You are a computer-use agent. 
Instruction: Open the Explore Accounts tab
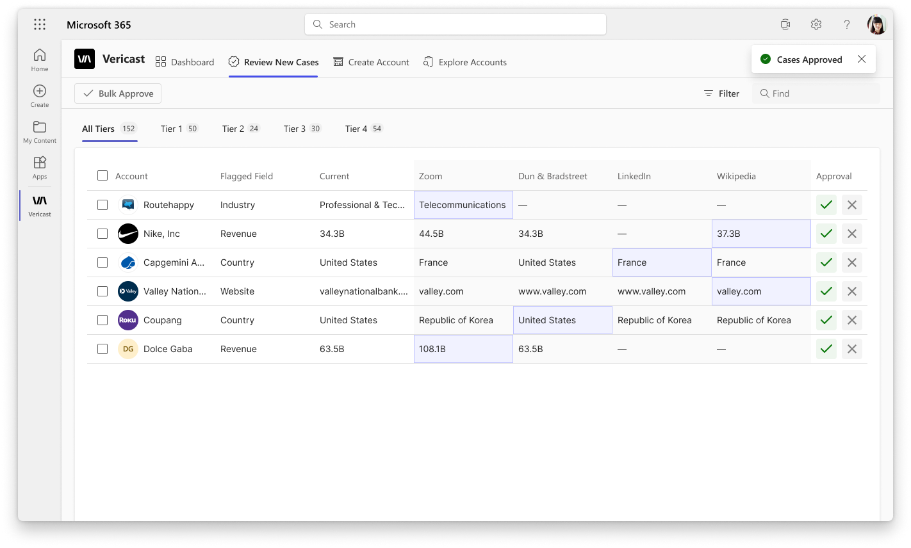(x=465, y=62)
